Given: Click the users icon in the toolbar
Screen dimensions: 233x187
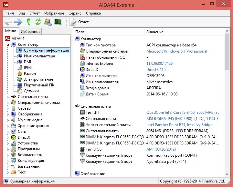Looking at the screenshot, I should [x=48, y=22].
